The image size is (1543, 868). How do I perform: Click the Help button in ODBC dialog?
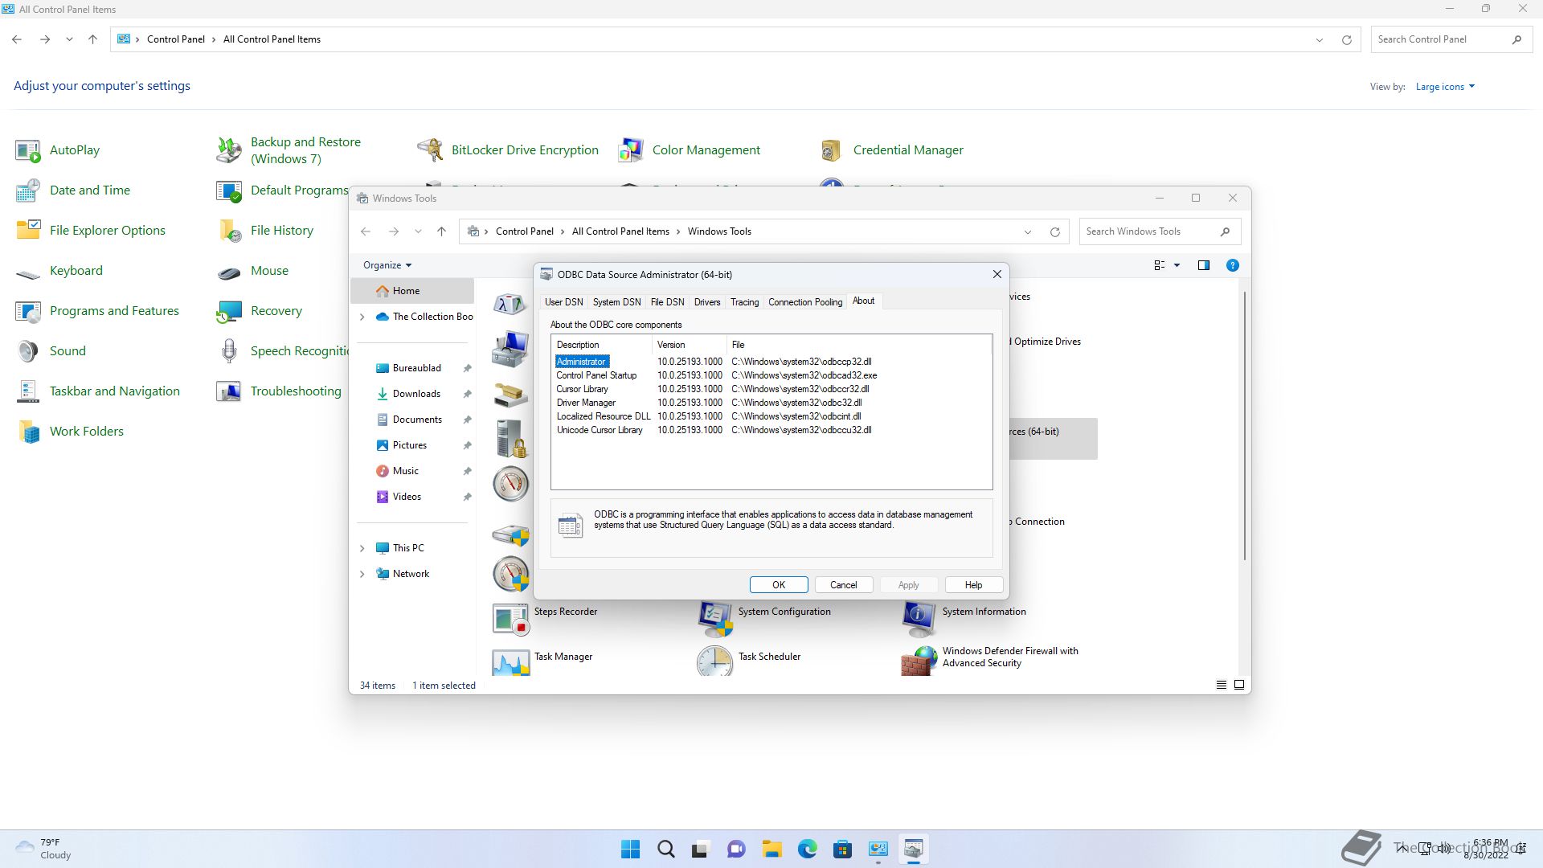[x=972, y=585]
